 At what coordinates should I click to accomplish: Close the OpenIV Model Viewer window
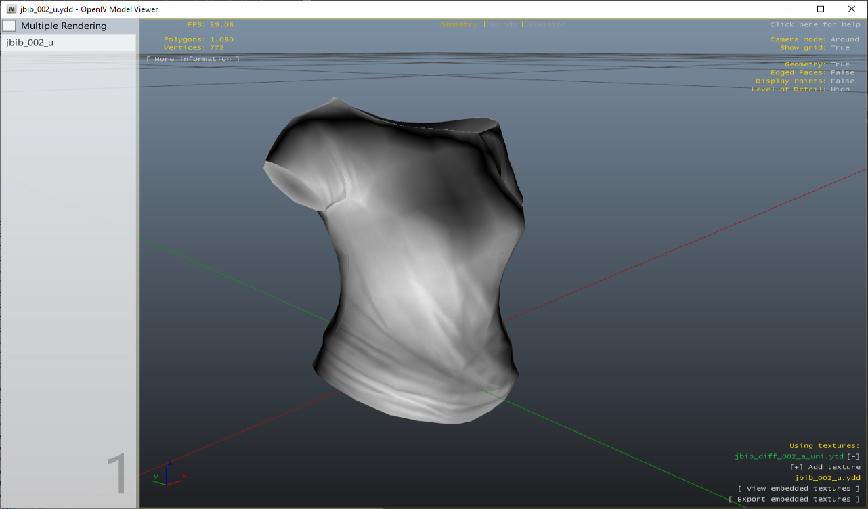[852, 9]
